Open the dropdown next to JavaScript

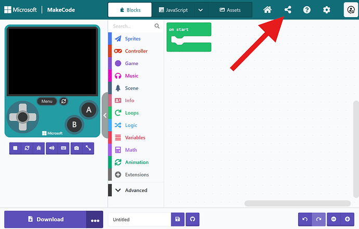coord(200,10)
